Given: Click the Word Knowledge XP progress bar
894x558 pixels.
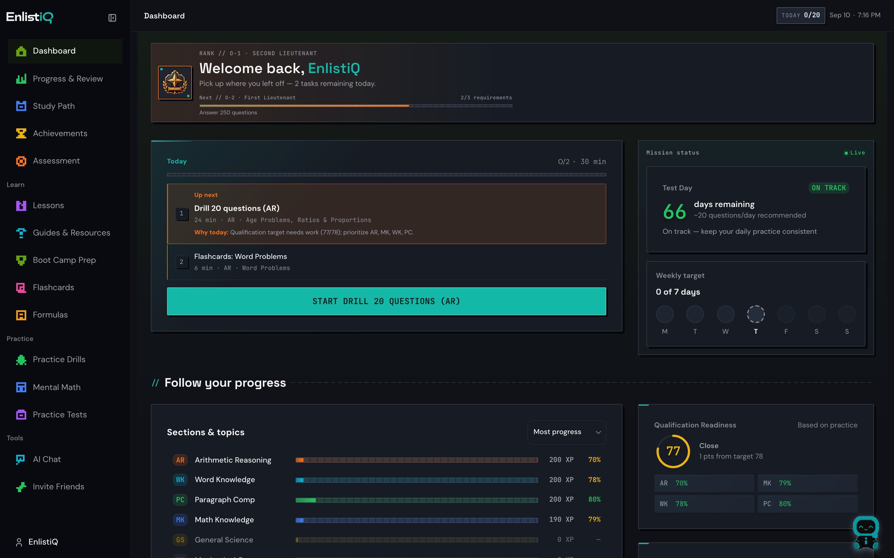Looking at the screenshot, I should 417,480.
